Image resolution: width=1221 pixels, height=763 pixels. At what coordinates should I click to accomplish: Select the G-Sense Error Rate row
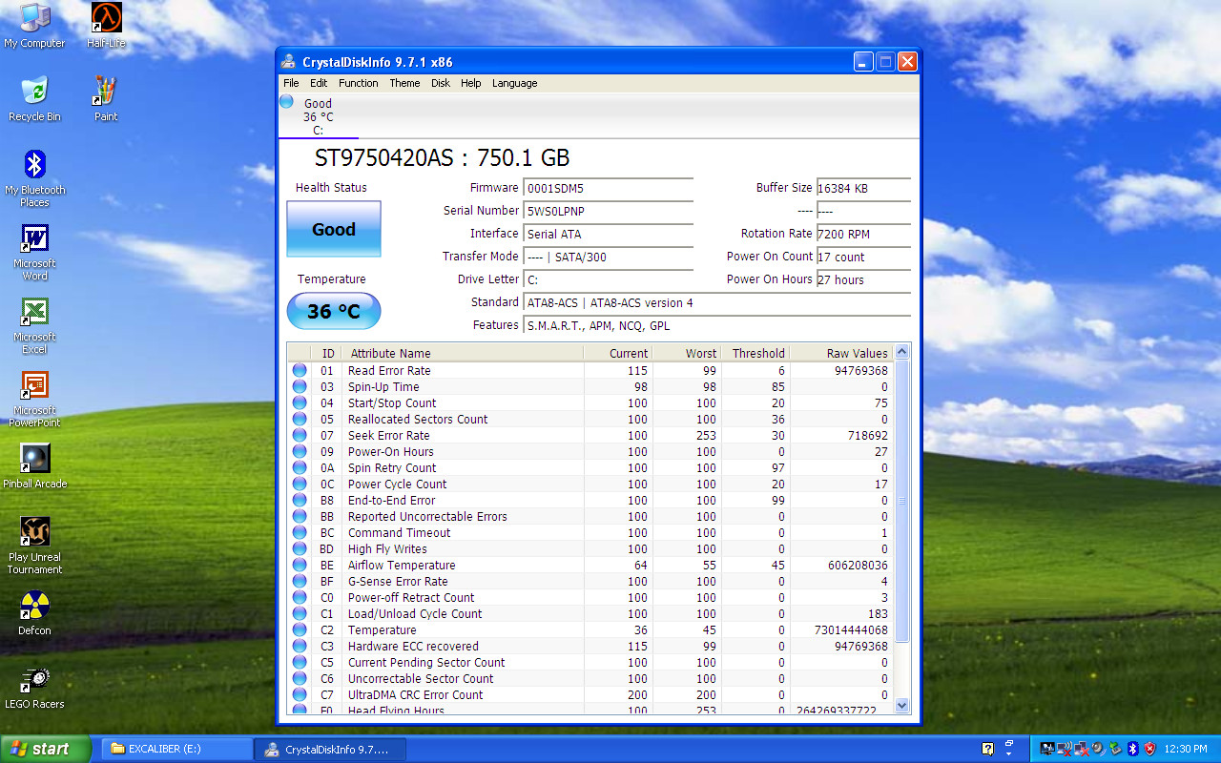(x=590, y=582)
